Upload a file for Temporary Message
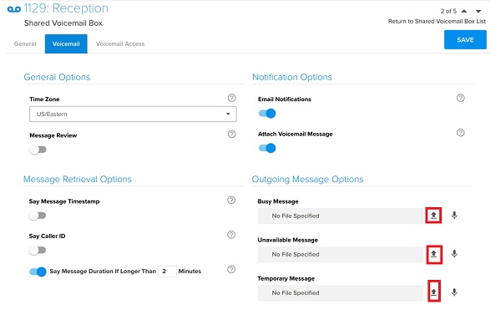The width and height of the screenshot is (501, 315). 434,291
